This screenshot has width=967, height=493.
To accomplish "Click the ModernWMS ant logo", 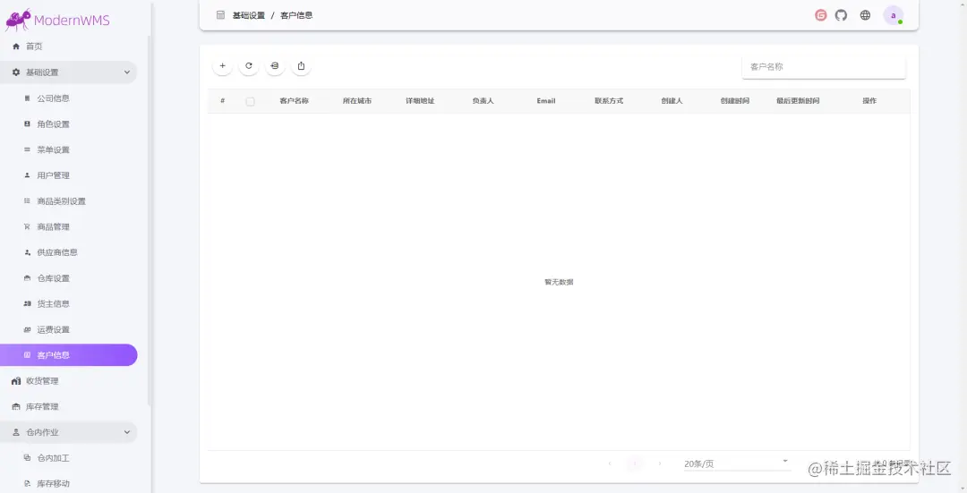I will click(x=18, y=20).
